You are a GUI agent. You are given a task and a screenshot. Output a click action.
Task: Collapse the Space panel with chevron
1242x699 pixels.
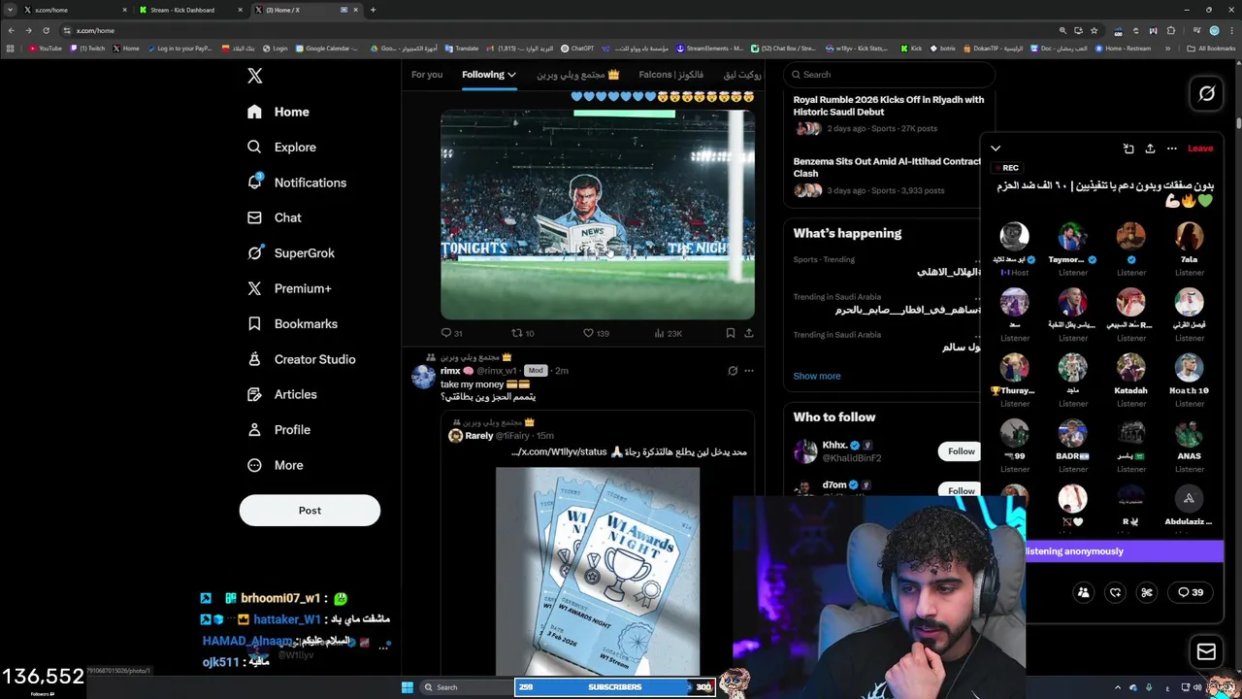(x=996, y=149)
